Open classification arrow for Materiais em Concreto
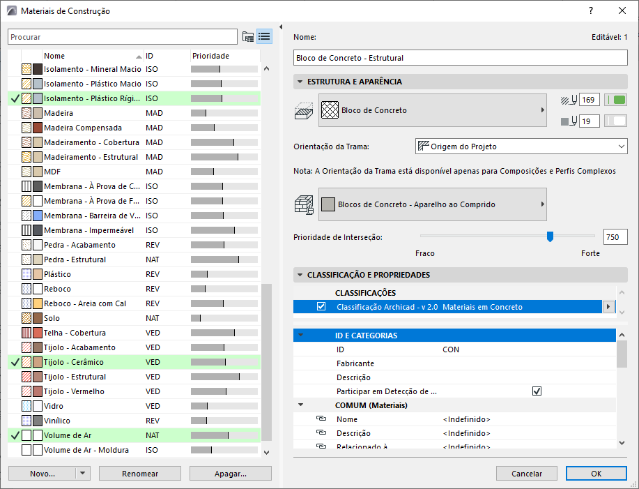Image resolution: width=639 pixels, height=489 pixels. pos(608,307)
